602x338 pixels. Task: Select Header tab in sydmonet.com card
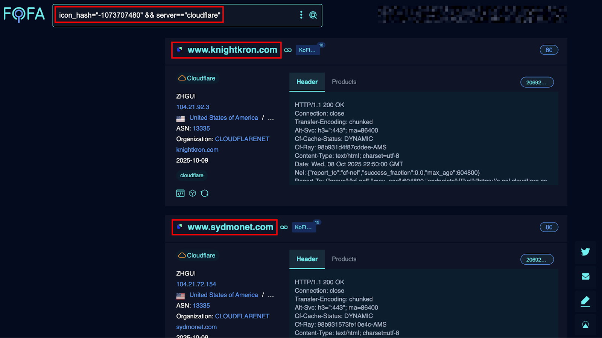(307, 259)
